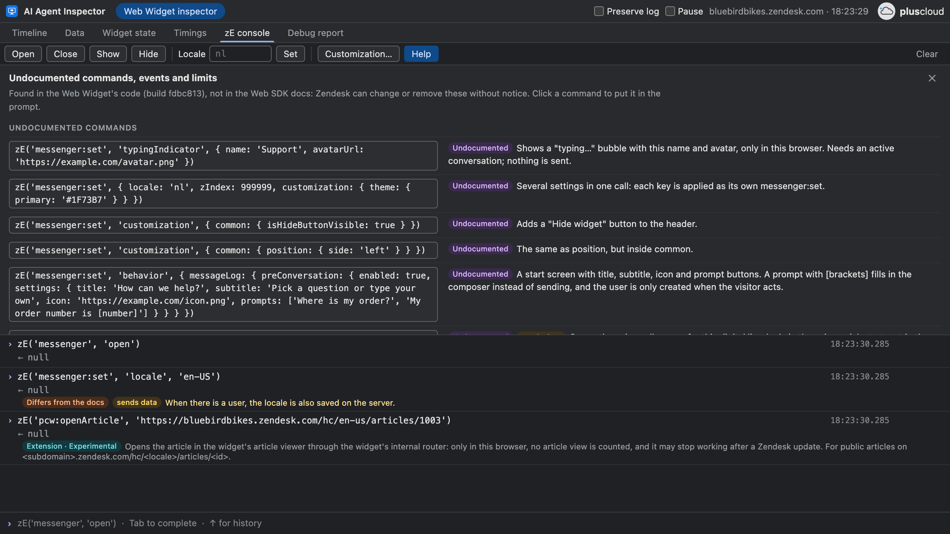
Task: Open the Data tab
Action: (x=75, y=33)
